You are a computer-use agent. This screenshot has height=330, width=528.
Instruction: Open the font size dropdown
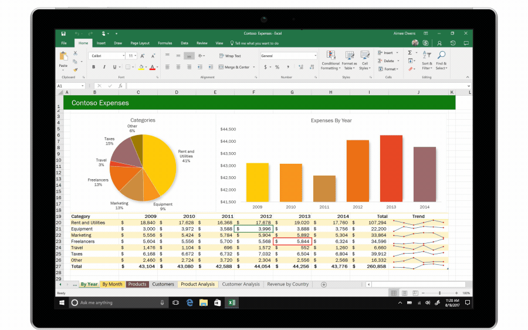[x=135, y=56]
